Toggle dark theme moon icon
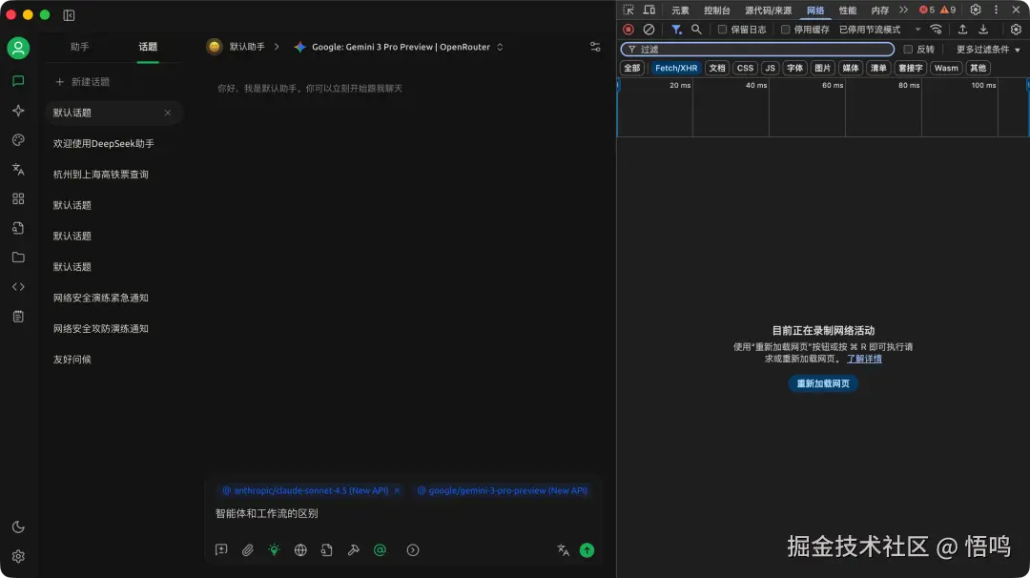The height and width of the screenshot is (578, 1030). [x=18, y=526]
